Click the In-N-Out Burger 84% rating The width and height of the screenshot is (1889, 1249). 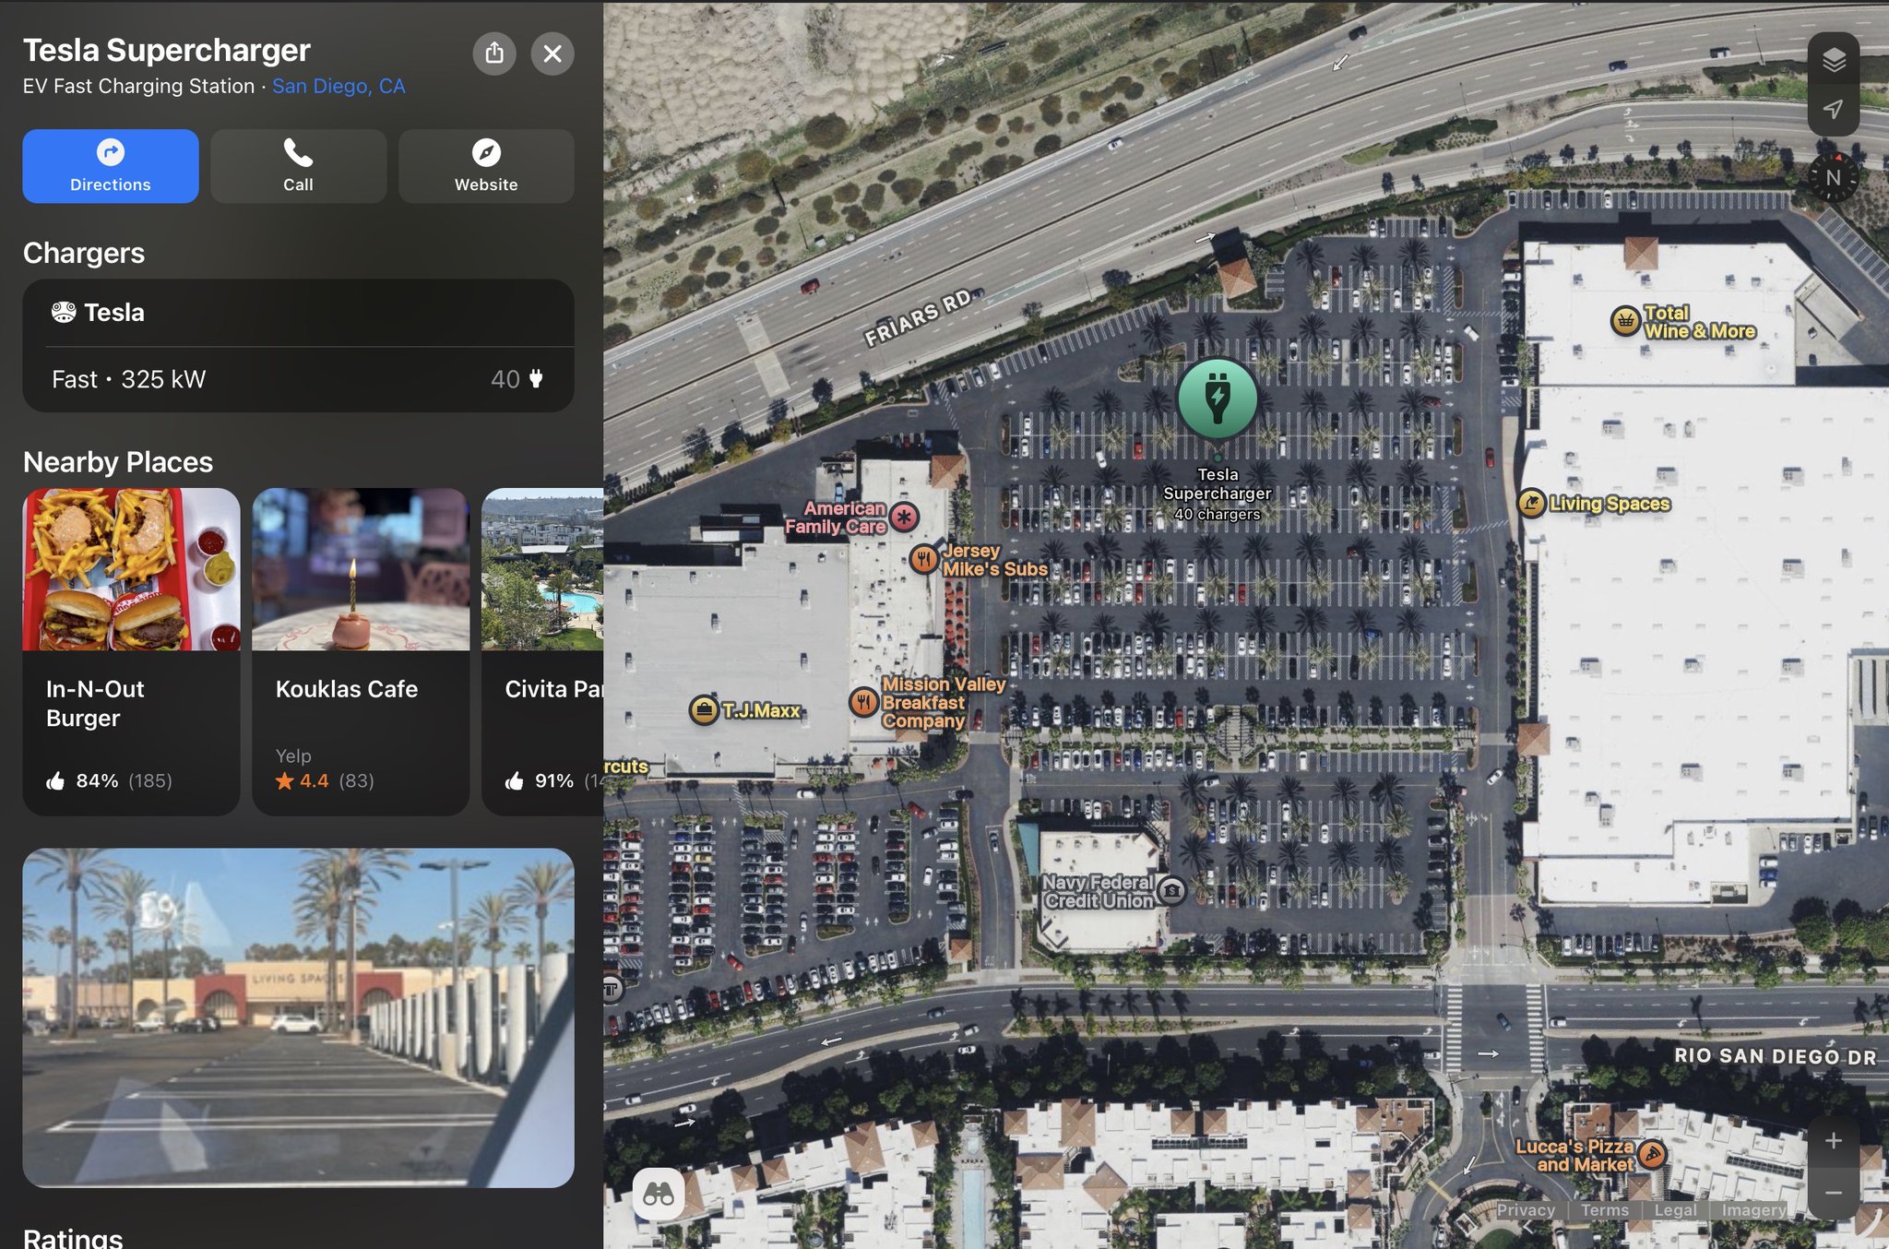click(109, 780)
